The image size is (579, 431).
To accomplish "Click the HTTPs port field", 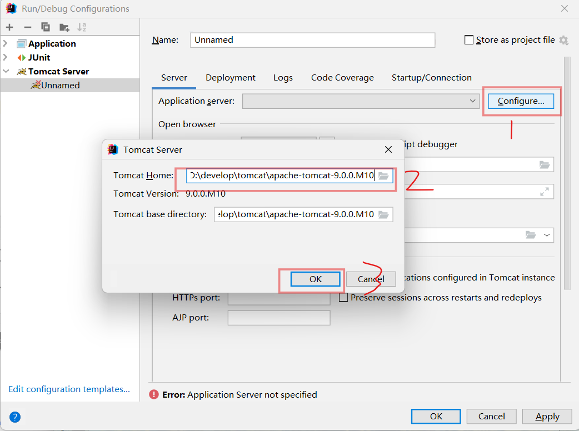I will click(x=279, y=297).
